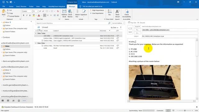Discard the reply draft
Image resolution: width=199 pixels, height=112 pixels.
pyautogui.click(x=141, y=23)
